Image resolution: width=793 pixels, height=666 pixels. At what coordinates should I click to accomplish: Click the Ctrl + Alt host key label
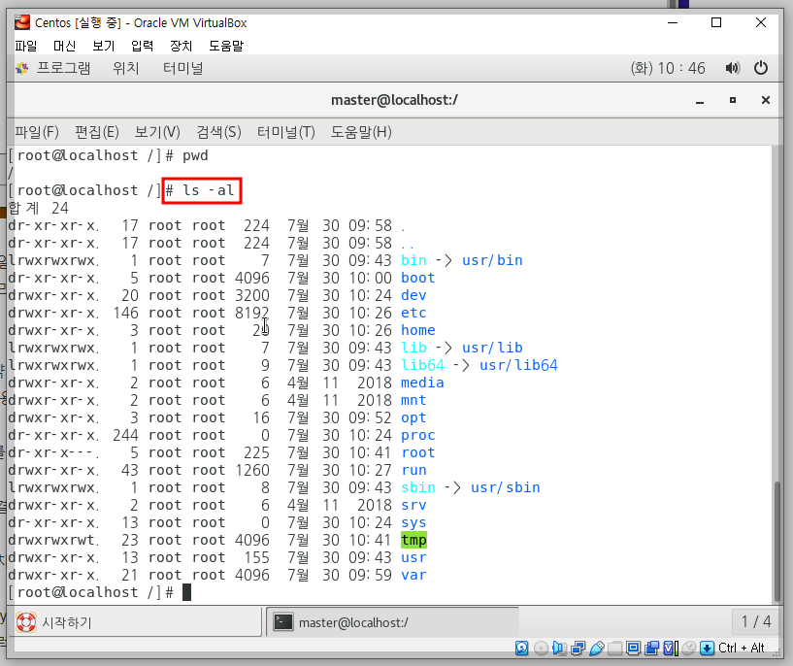tap(742, 648)
